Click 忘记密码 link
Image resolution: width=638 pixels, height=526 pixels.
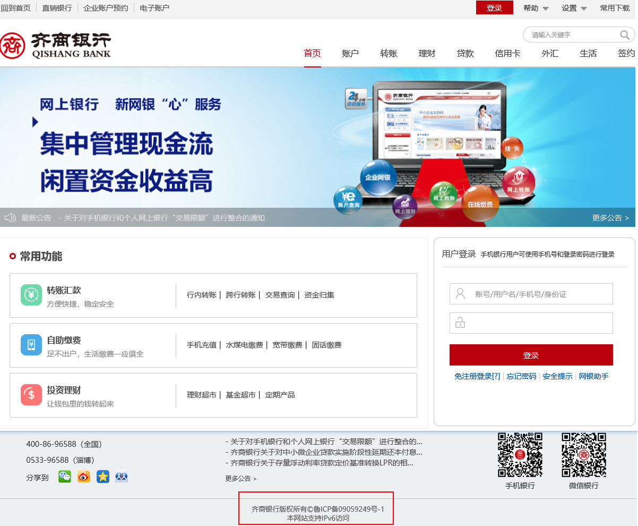pos(522,376)
